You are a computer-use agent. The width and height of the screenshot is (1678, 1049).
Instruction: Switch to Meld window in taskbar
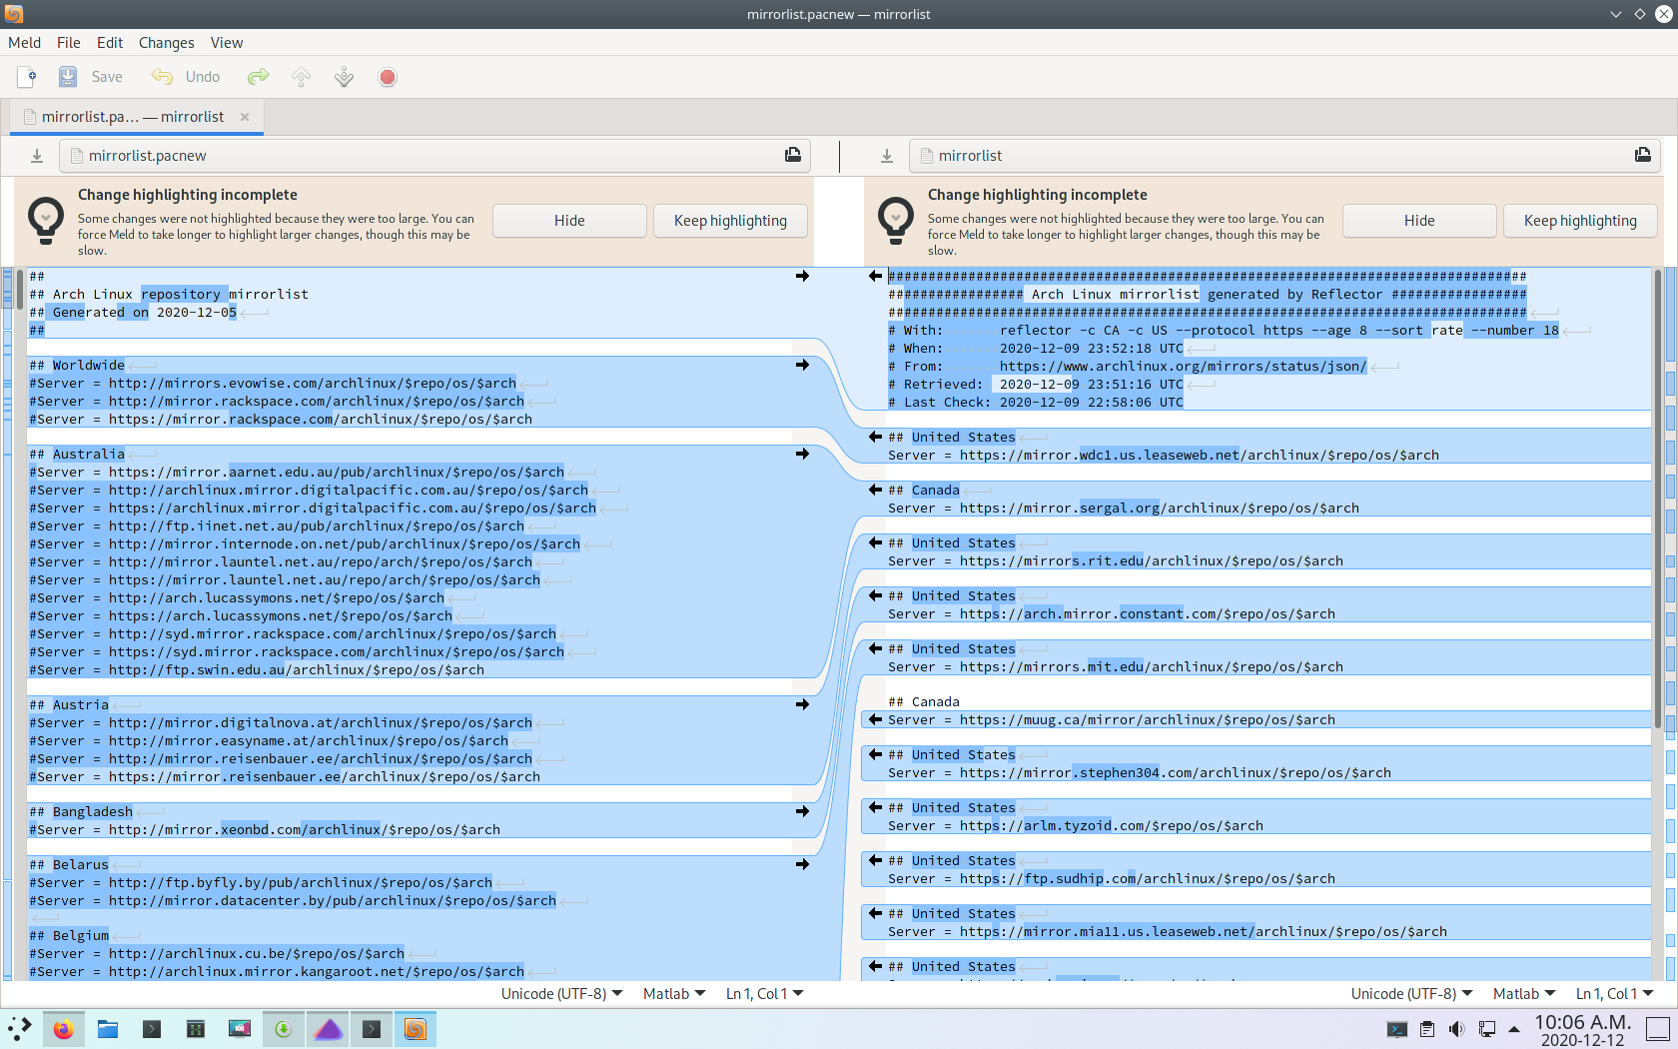(416, 1029)
